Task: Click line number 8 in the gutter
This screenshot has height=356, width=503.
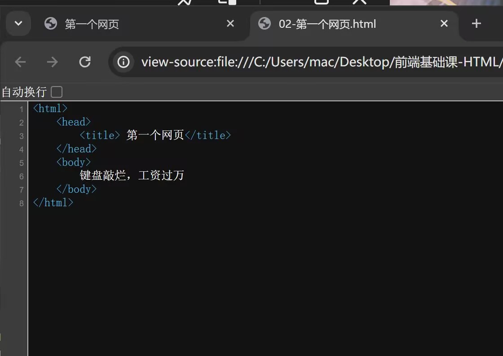Action: (x=21, y=203)
